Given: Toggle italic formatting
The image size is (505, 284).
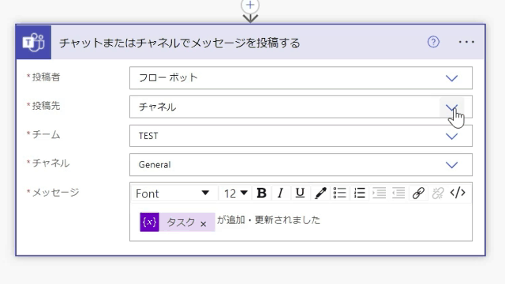Looking at the screenshot, I should point(281,193).
